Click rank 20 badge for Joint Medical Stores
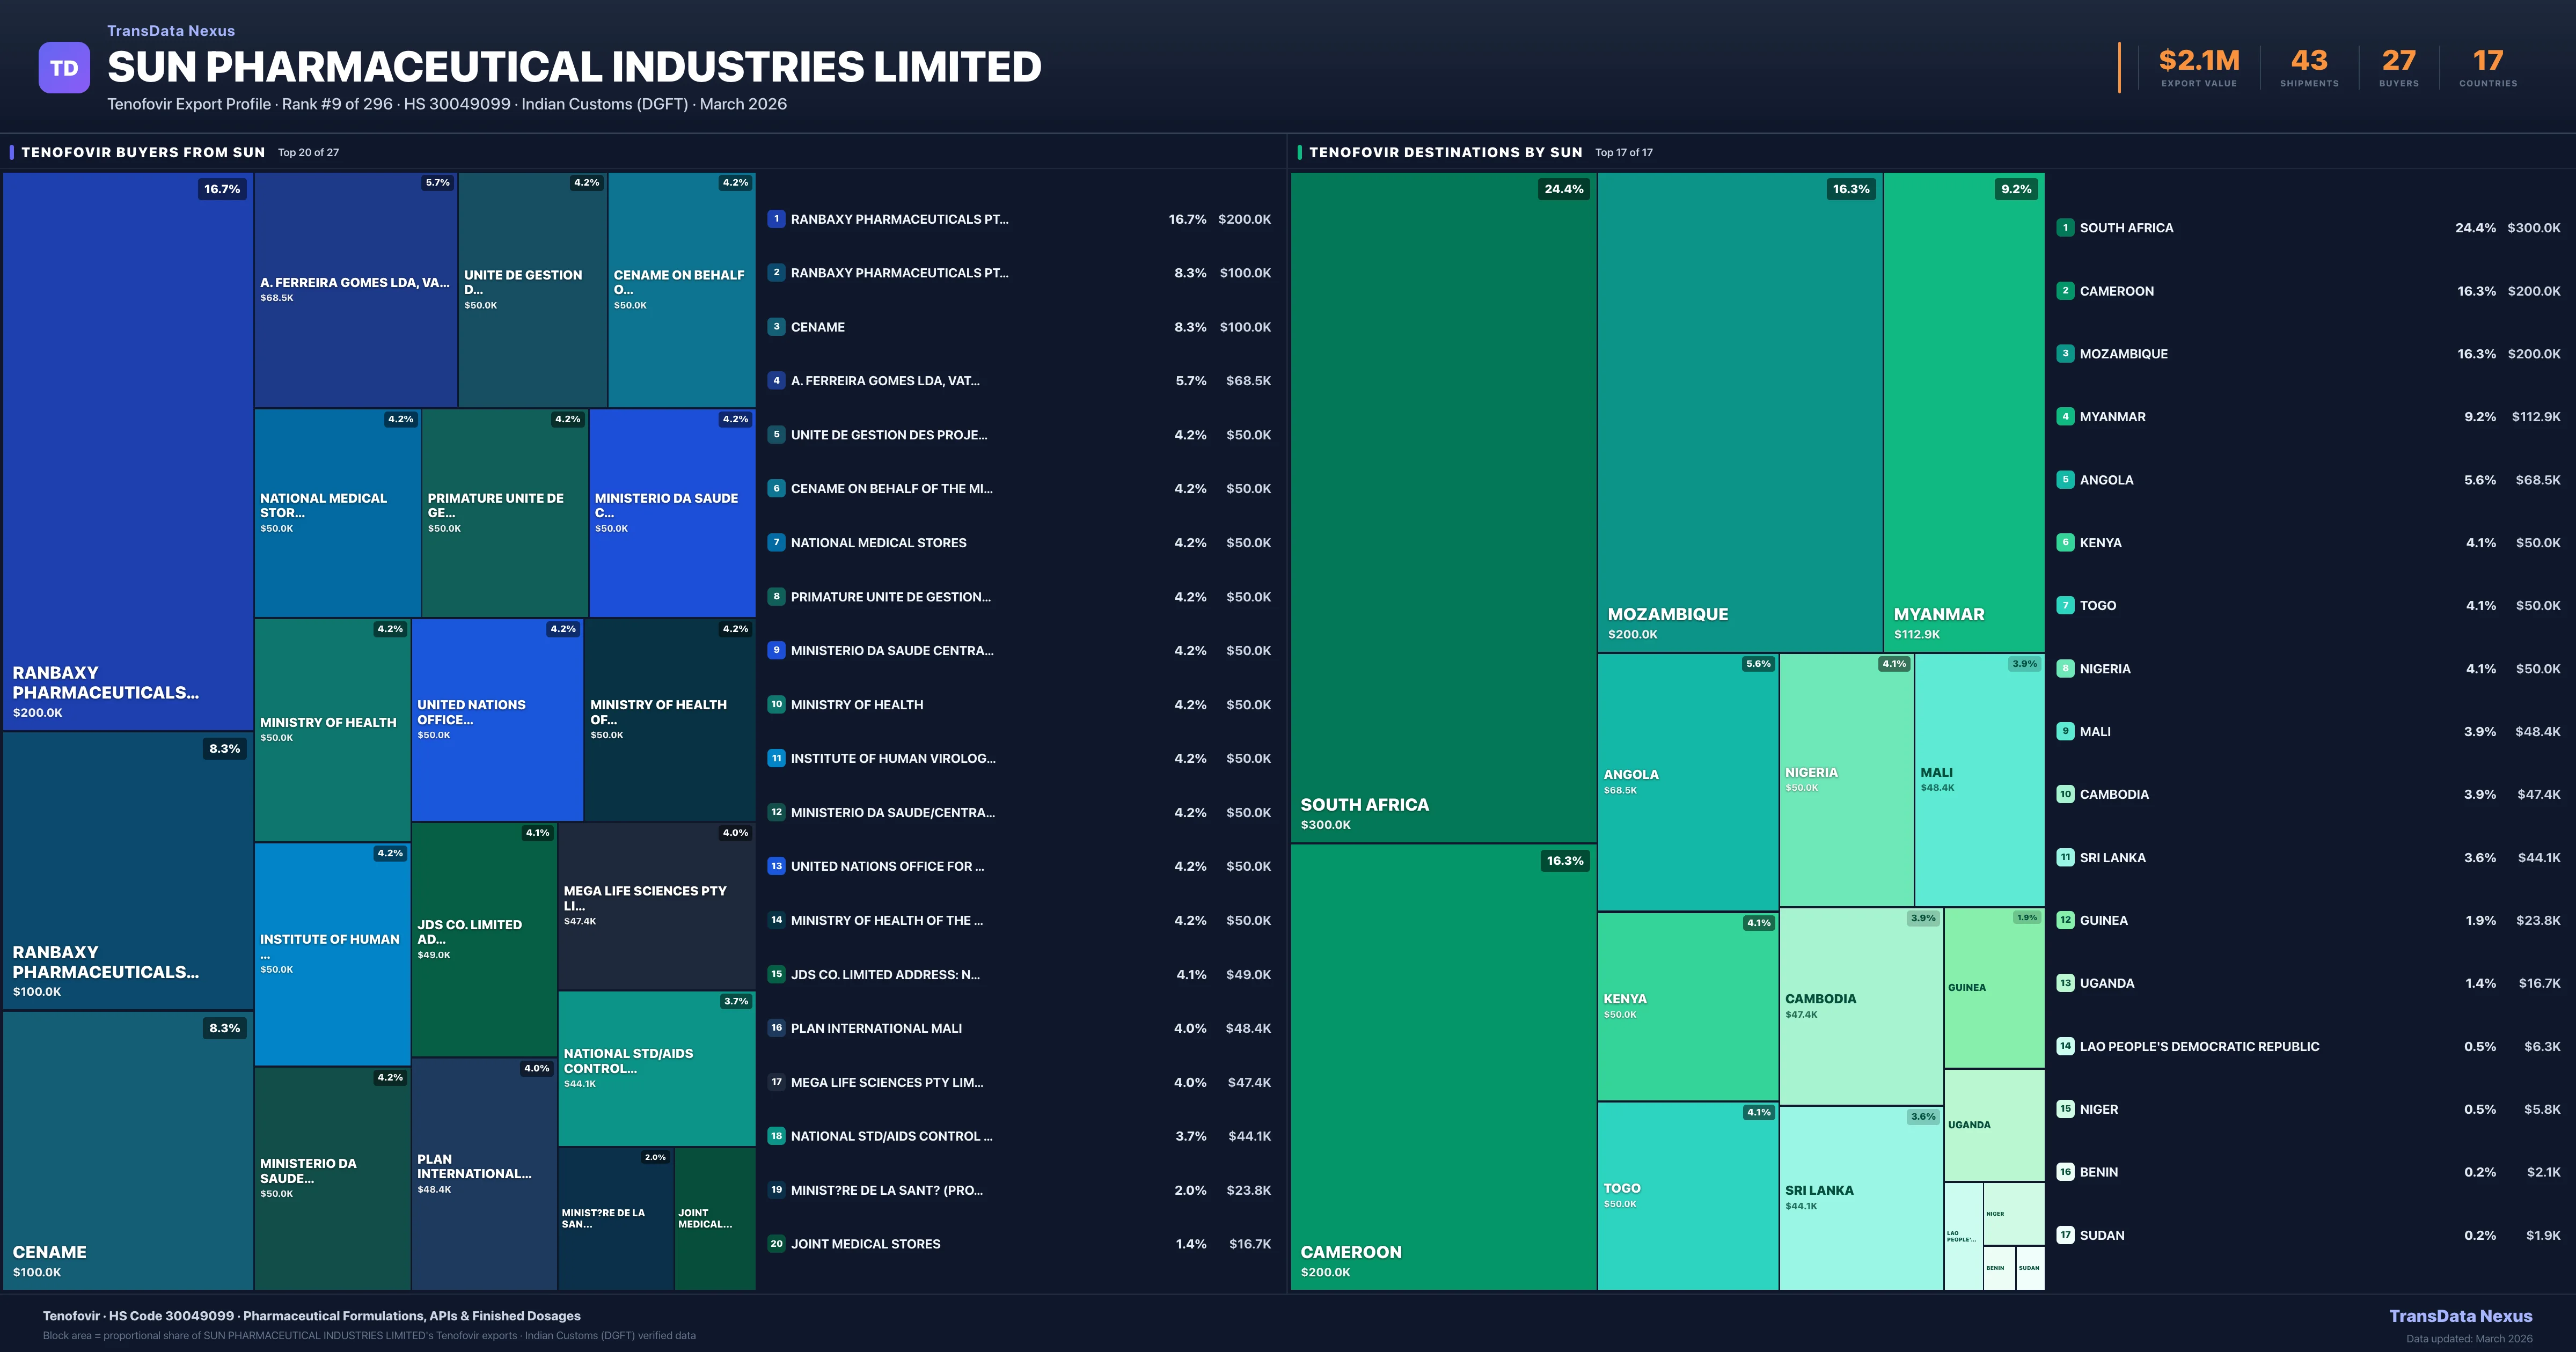This screenshot has width=2576, height=1352. pyautogui.click(x=776, y=1244)
